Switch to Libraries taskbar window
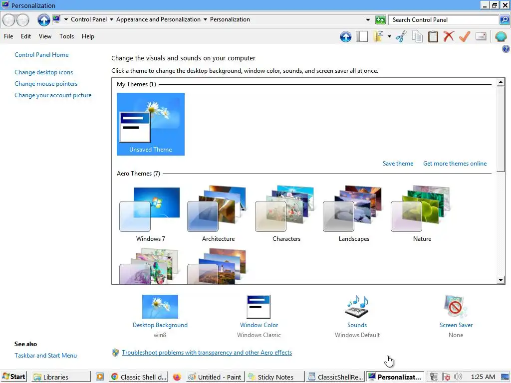 coord(60,377)
